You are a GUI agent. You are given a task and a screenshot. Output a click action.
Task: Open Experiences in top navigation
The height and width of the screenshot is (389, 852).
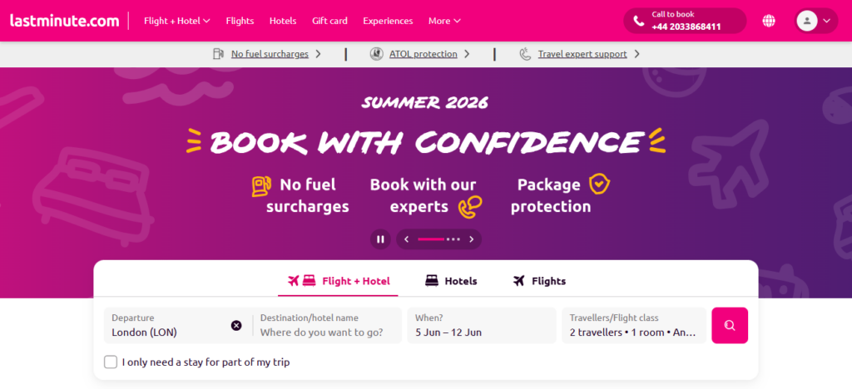388,21
